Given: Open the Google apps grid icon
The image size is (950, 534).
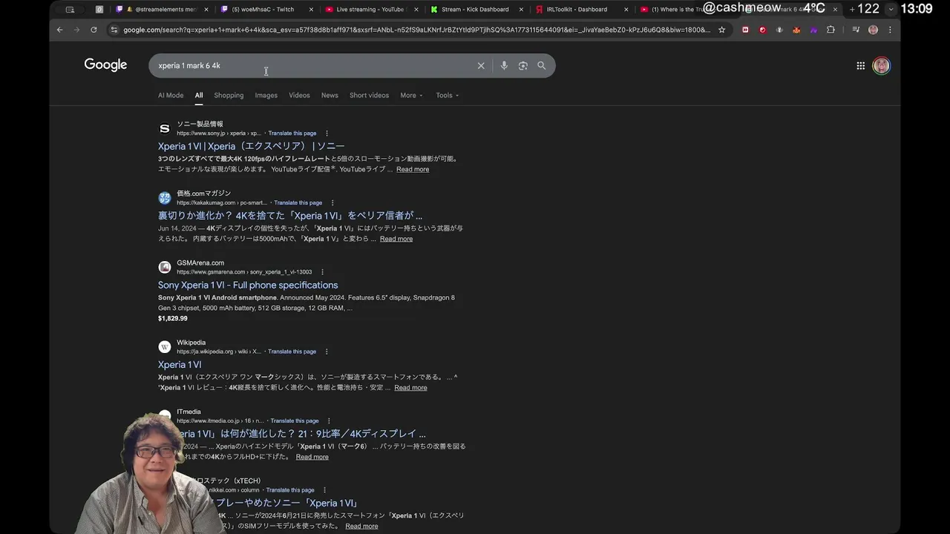Looking at the screenshot, I should [861, 65].
